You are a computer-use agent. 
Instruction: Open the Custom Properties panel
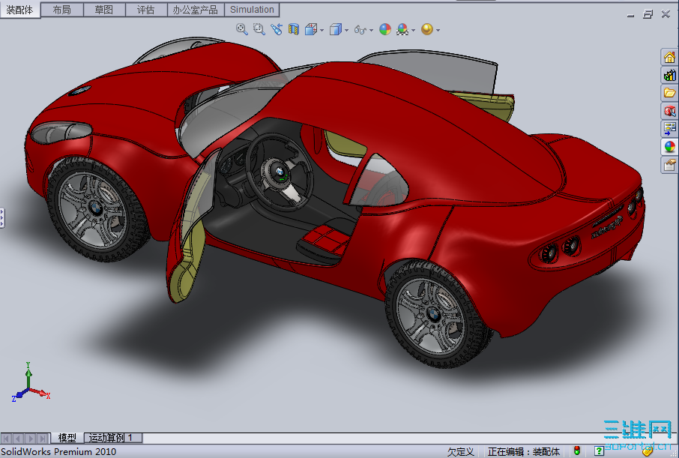(669, 165)
